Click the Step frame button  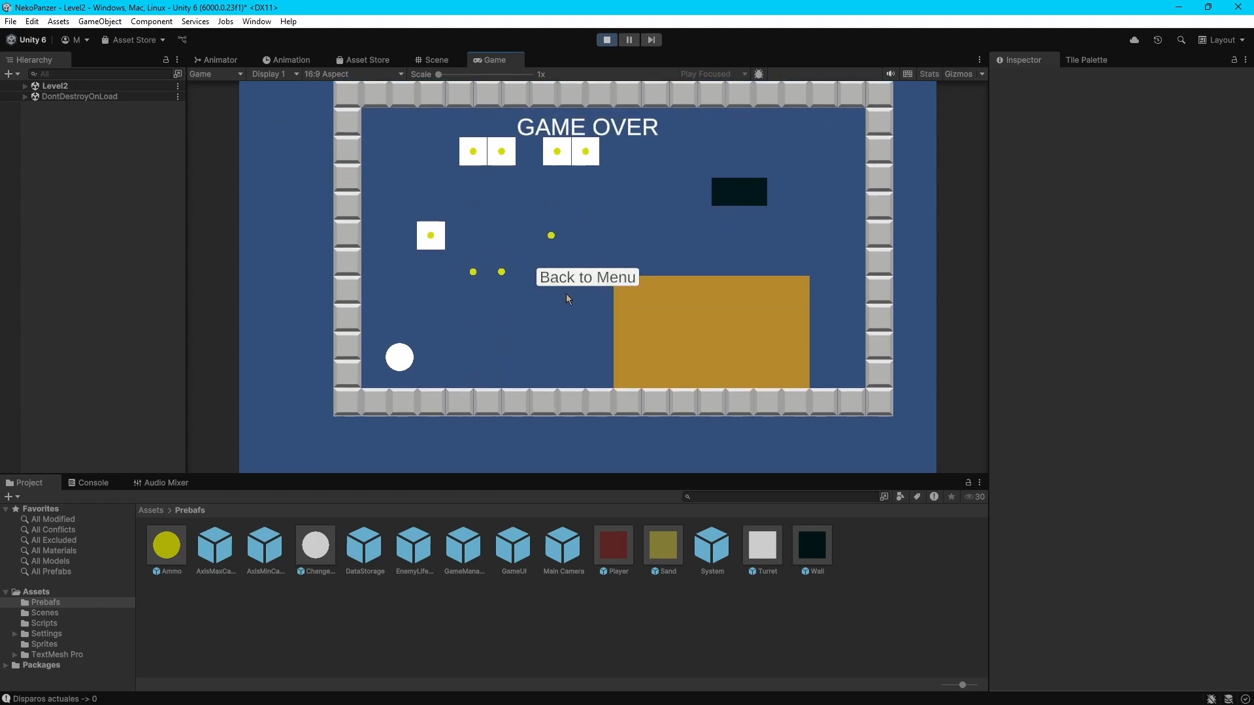point(651,40)
